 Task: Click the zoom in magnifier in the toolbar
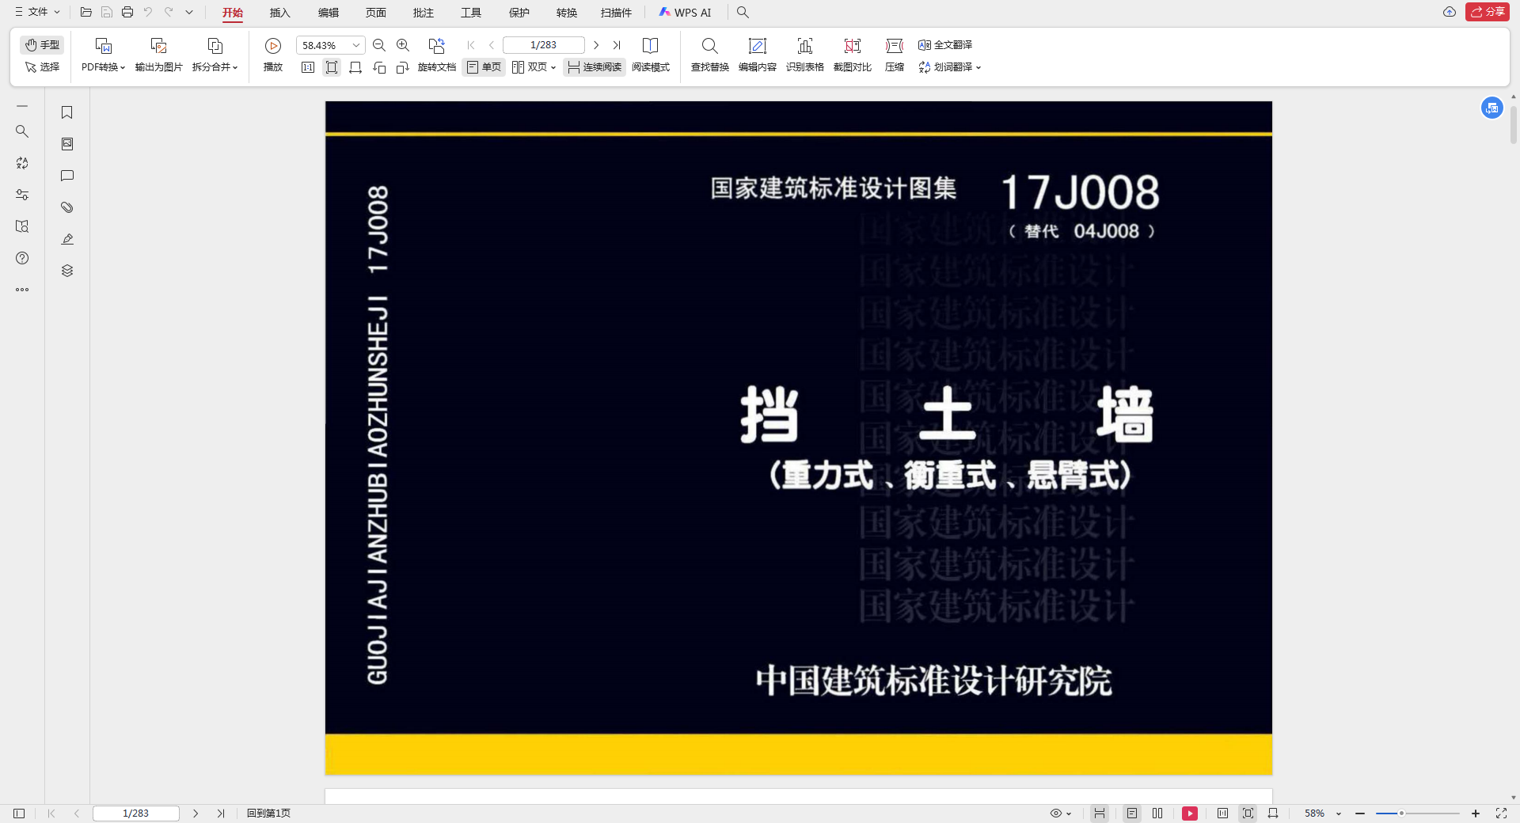tap(403, 45)
